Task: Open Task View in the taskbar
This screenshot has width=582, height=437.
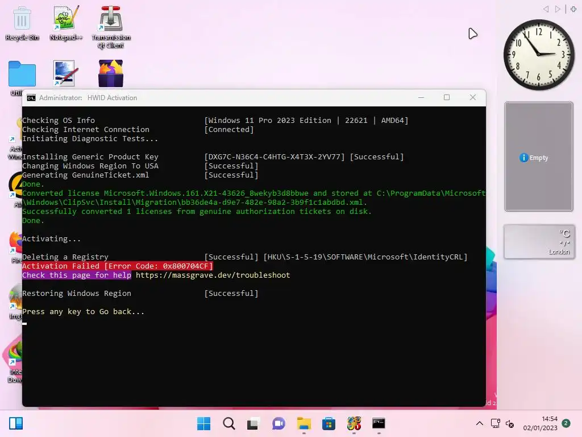Action: (x=253, y=423)
